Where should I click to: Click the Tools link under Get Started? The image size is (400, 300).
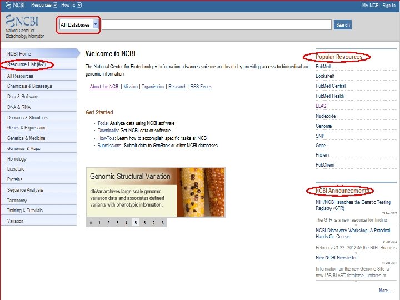click(103, 123)
